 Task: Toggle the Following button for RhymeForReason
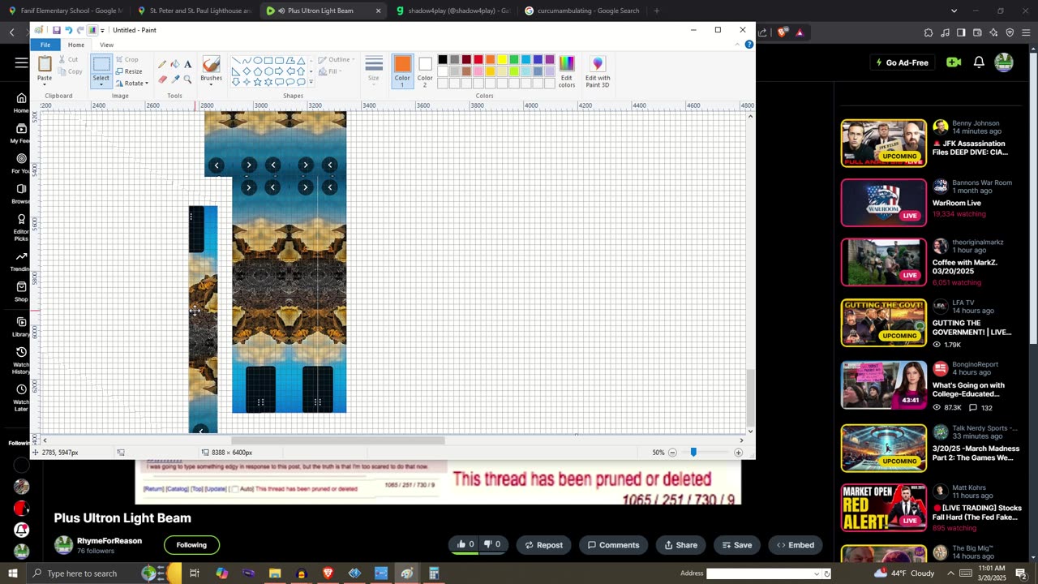tap(191, 545)
